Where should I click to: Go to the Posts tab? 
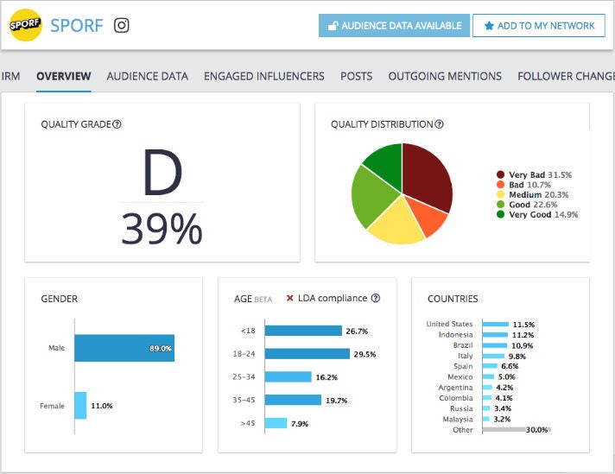356,76
